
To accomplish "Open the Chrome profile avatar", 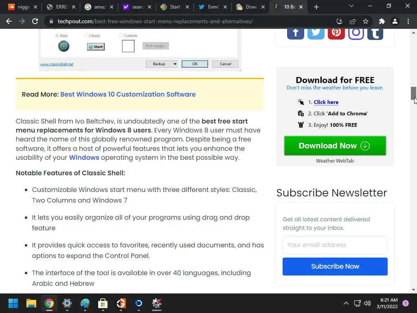I will point(395,21).
